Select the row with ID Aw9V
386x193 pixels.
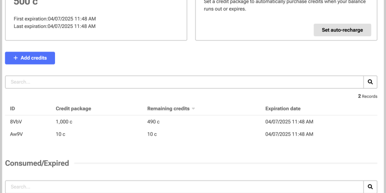[x=191, y=134]
